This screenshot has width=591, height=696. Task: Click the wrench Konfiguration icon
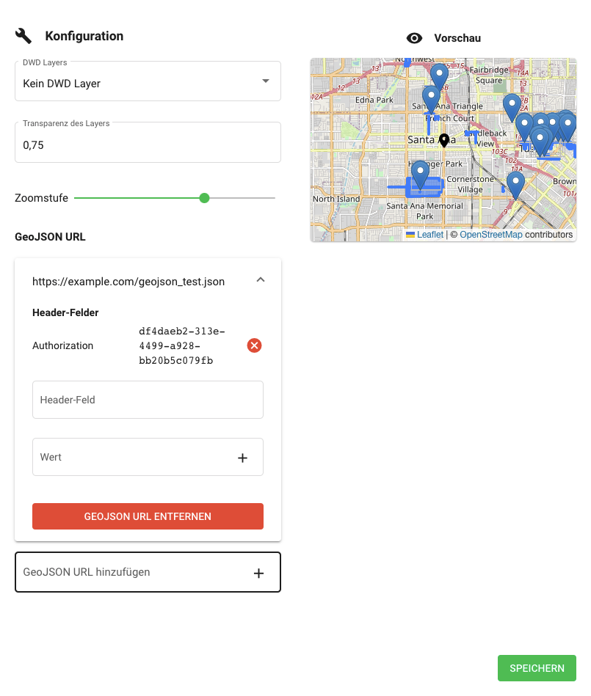coord(23,36)
